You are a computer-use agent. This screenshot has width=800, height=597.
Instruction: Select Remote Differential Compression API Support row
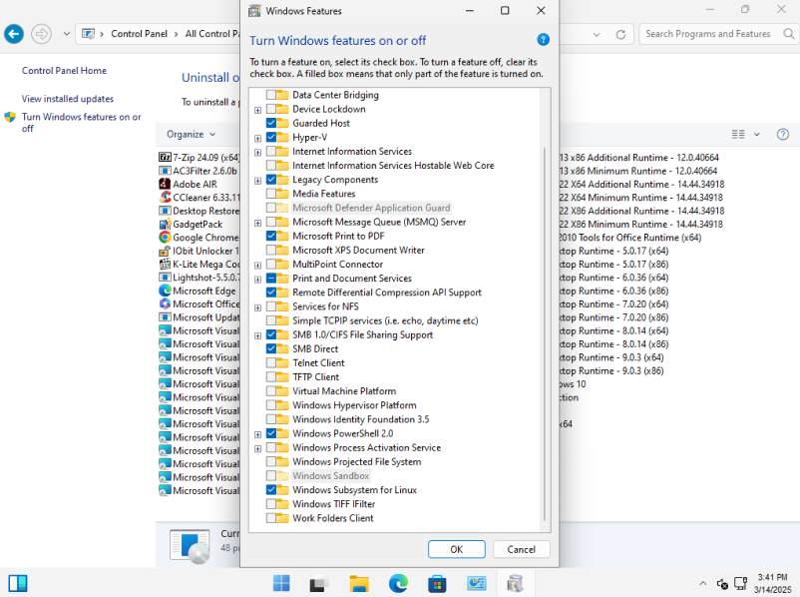click(x=387, y=293)
